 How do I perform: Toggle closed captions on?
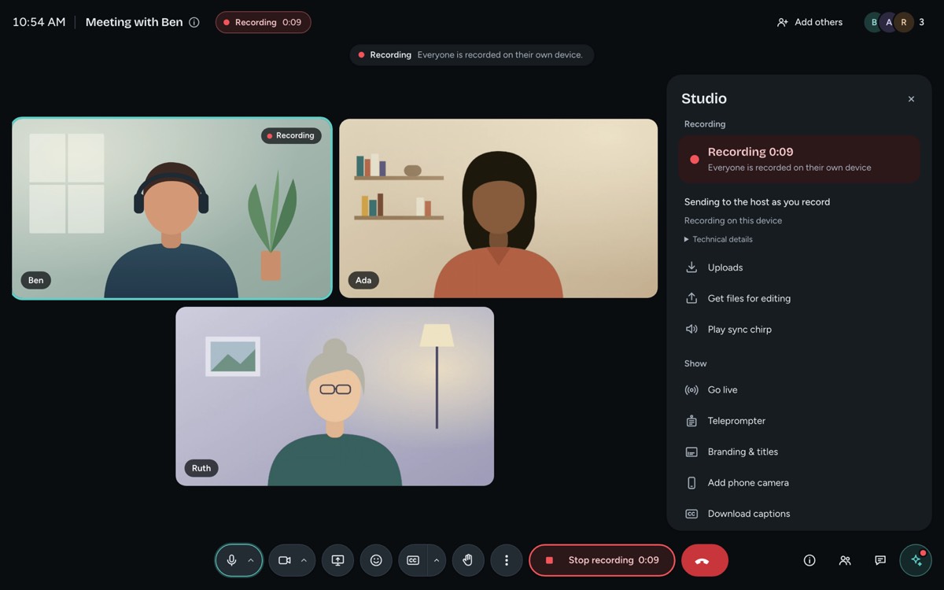(413, 560)
